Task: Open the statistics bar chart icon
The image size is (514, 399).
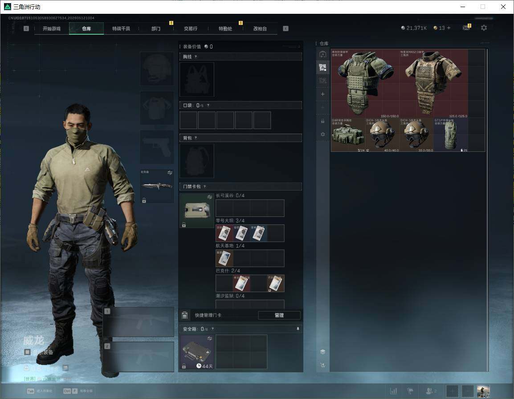Action: click(393, 391)
